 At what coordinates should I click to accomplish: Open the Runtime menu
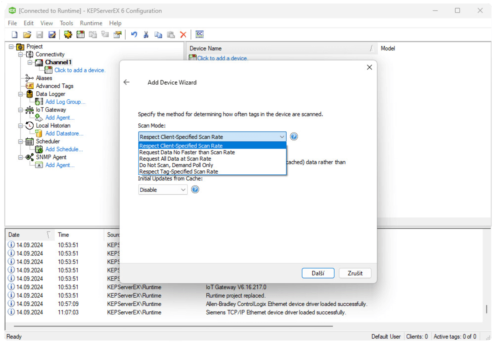pos(91,23)
